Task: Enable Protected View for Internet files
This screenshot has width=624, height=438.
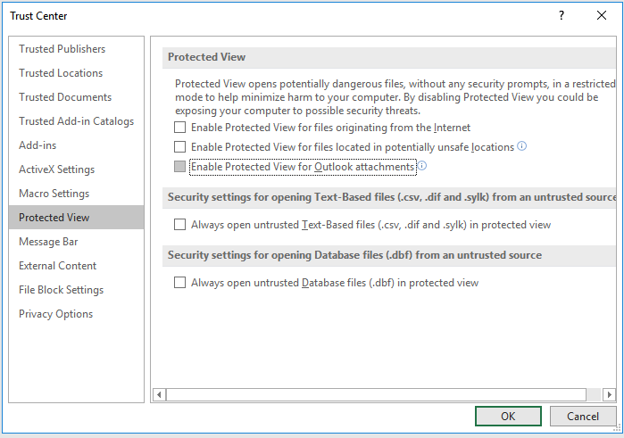Action: 180,128
